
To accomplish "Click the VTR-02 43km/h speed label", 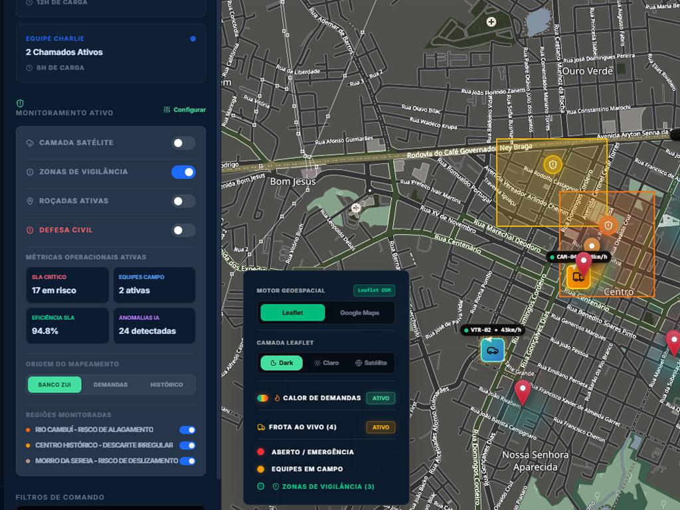I will pyautogui.click(x=493, y=330).
